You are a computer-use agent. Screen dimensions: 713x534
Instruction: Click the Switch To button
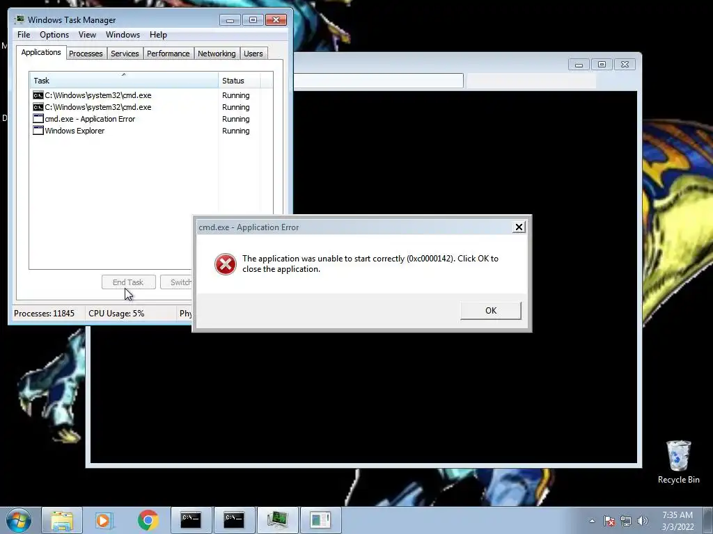(178, 282)
